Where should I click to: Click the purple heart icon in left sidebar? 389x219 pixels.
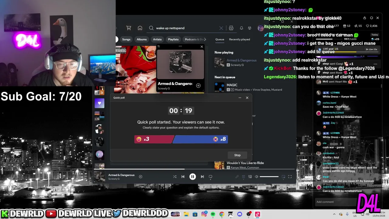pos(99,103)
